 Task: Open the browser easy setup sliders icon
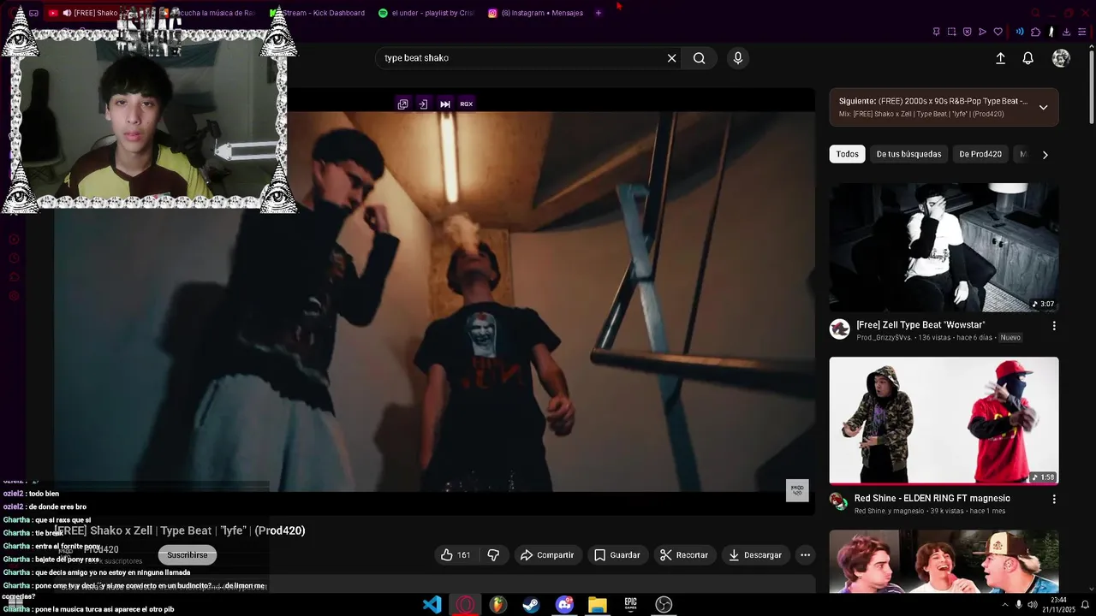(x=1081, y=32)
